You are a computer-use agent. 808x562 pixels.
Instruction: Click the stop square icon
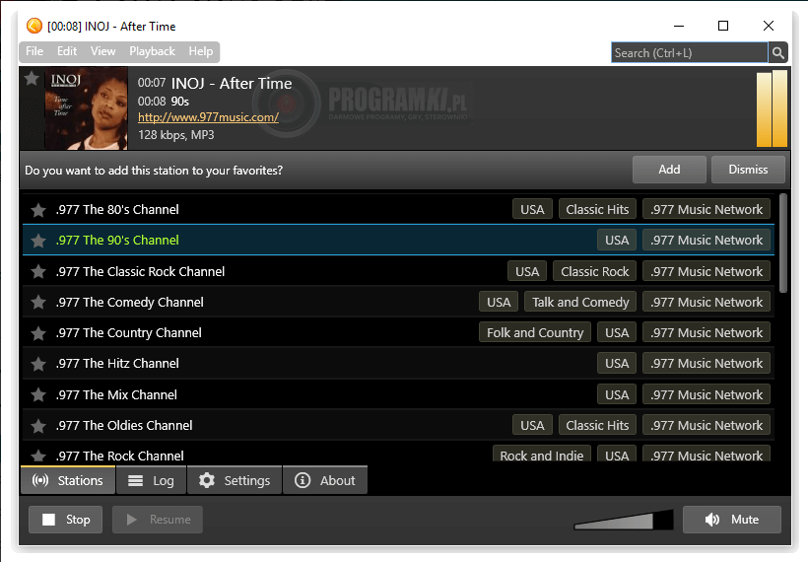pyautogui.click(x=48, y=520)
